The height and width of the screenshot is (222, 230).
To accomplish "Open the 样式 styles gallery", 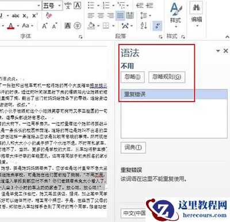I will coord(175,15).
